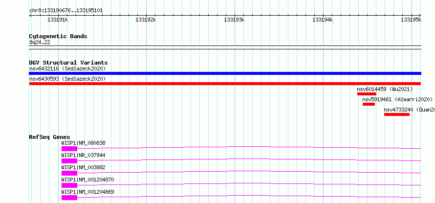Open nsv6430593 (Sedlazeck2020) label
Screen dimensions: 435x203
(x=67, y=79)
